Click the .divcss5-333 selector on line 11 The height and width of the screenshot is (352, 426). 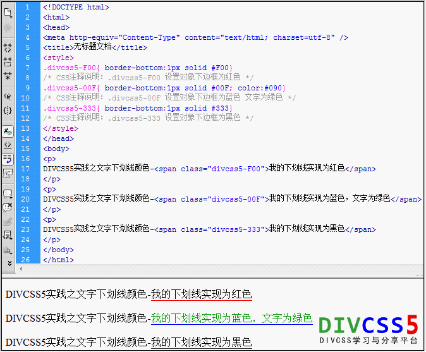[x=70, y=108]
